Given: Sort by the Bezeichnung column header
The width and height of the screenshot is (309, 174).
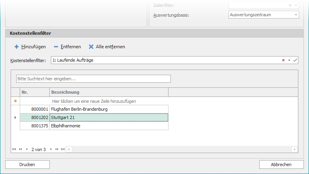Looking at the screenshot, I should 109,92.
